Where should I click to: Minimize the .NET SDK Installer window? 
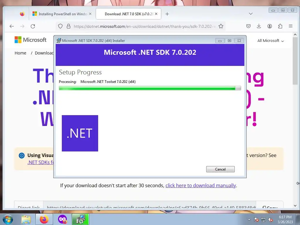[220, 40]
